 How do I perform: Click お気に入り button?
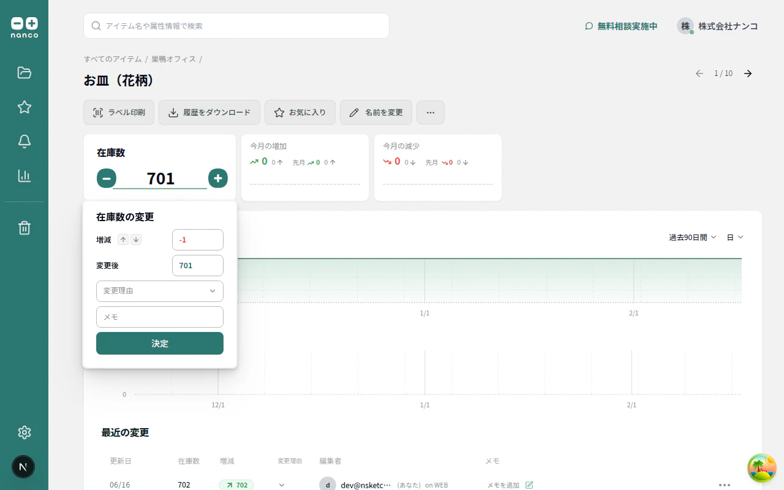click(x=300, y=113)
